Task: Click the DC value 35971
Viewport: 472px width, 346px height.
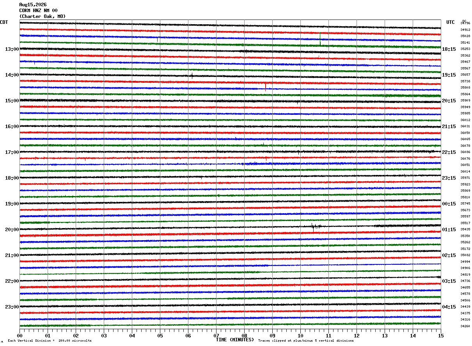Action: point(465,178)
